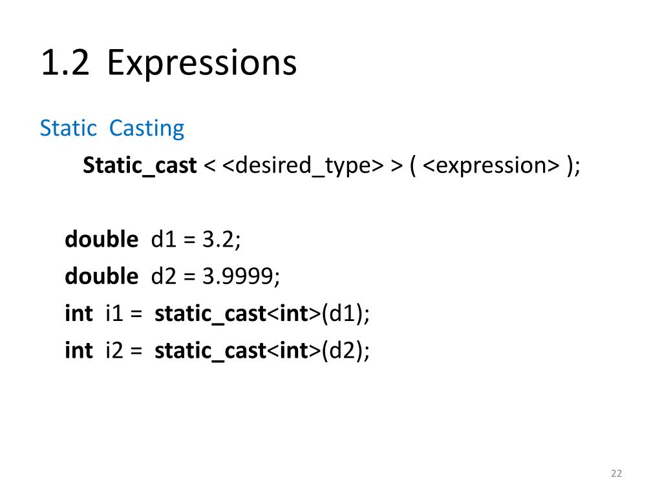Select the blue Static Casting heading
This screenshot has height=496, width=662.
(112, 129)
